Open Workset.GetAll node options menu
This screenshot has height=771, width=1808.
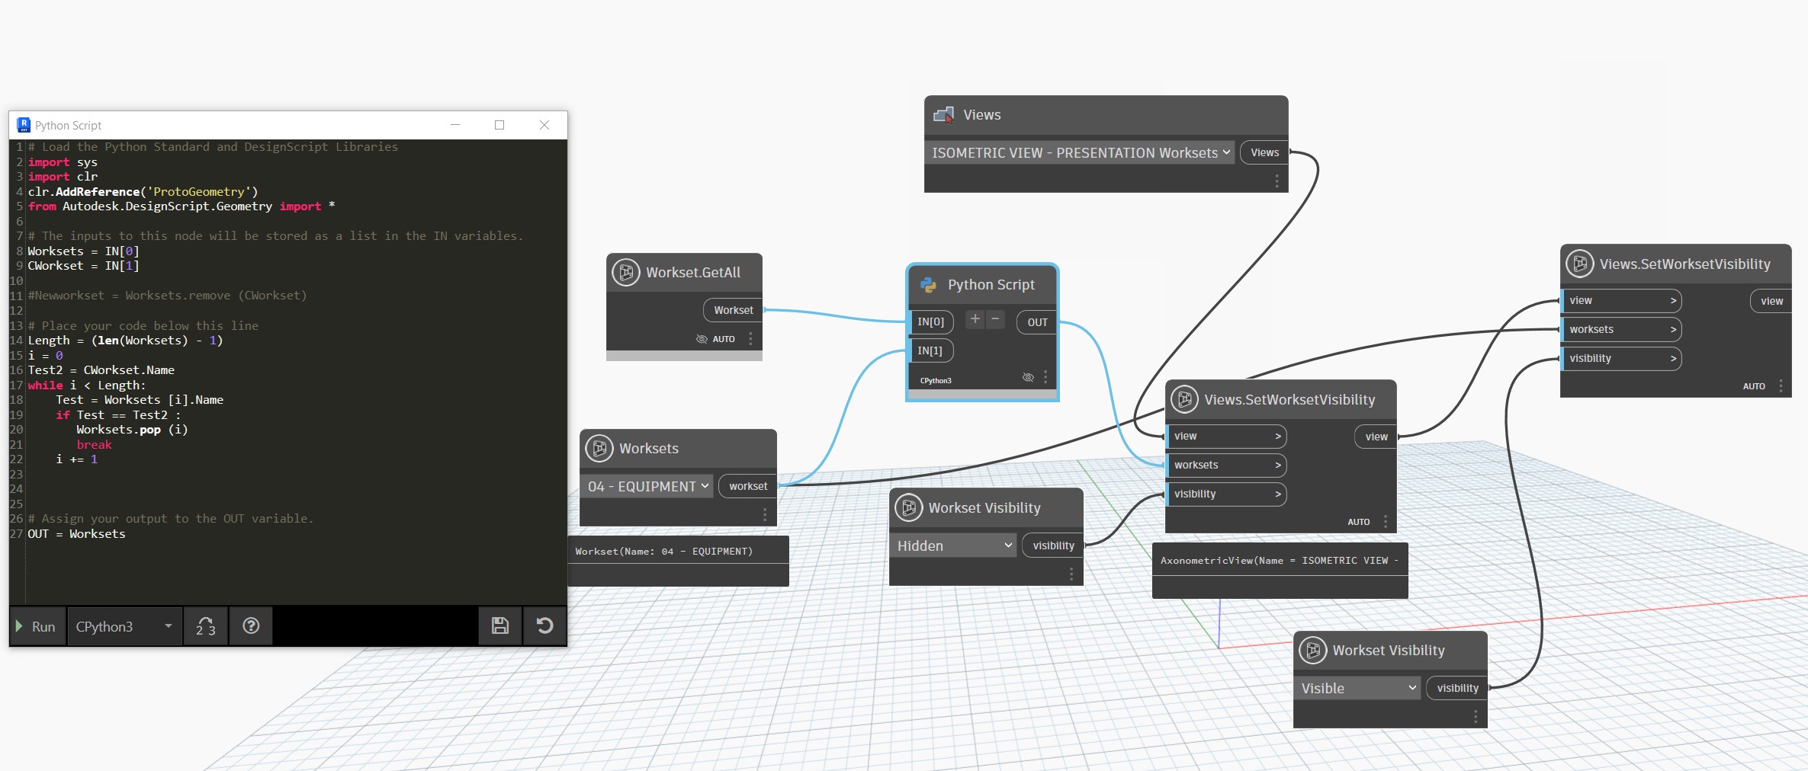[x=750, y=338]
